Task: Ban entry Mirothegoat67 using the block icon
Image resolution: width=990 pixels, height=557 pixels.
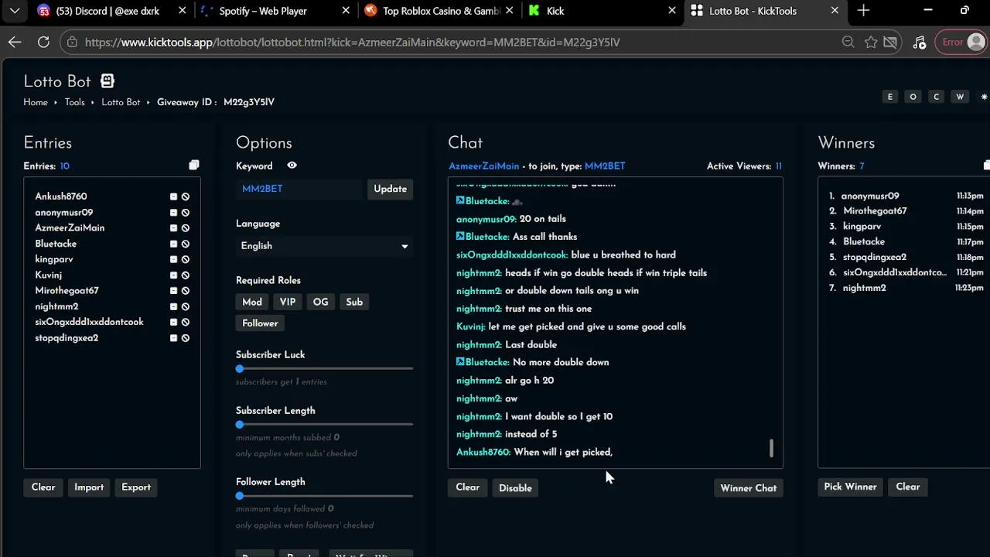Action: click(x=186, y=291)
